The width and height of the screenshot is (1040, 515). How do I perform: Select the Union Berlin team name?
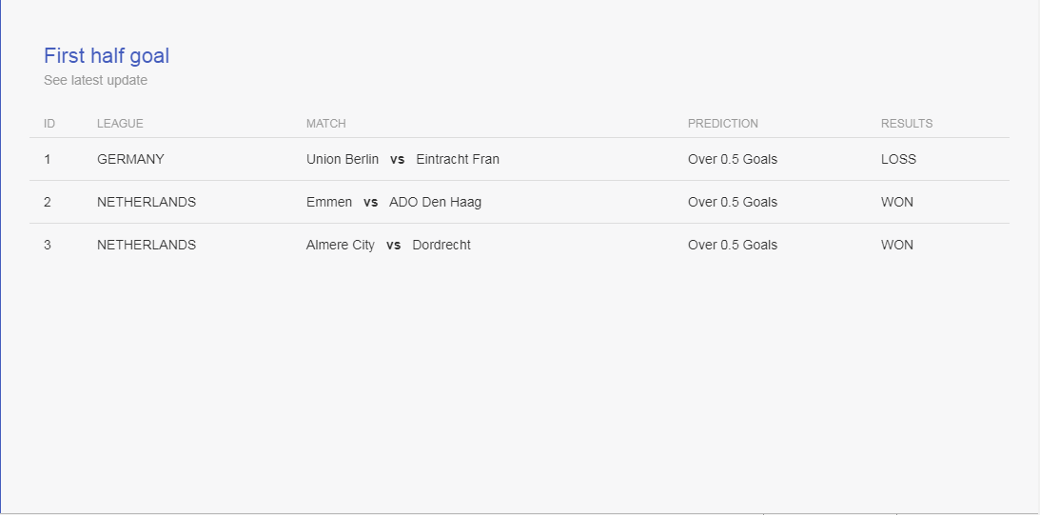(x=343, y=159)
